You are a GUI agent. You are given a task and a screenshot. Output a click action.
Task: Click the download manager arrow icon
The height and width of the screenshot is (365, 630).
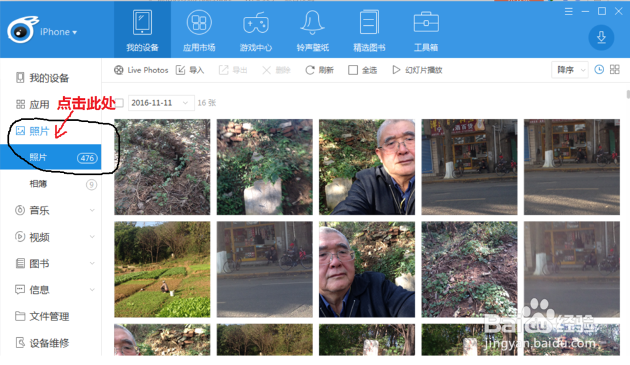(601, 38)
